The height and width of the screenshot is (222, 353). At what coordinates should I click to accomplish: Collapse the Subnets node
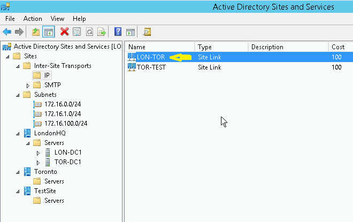(18, 95)
